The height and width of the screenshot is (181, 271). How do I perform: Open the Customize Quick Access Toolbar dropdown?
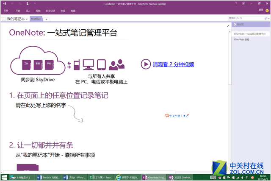pyautogui.click(x=35, y=3)
